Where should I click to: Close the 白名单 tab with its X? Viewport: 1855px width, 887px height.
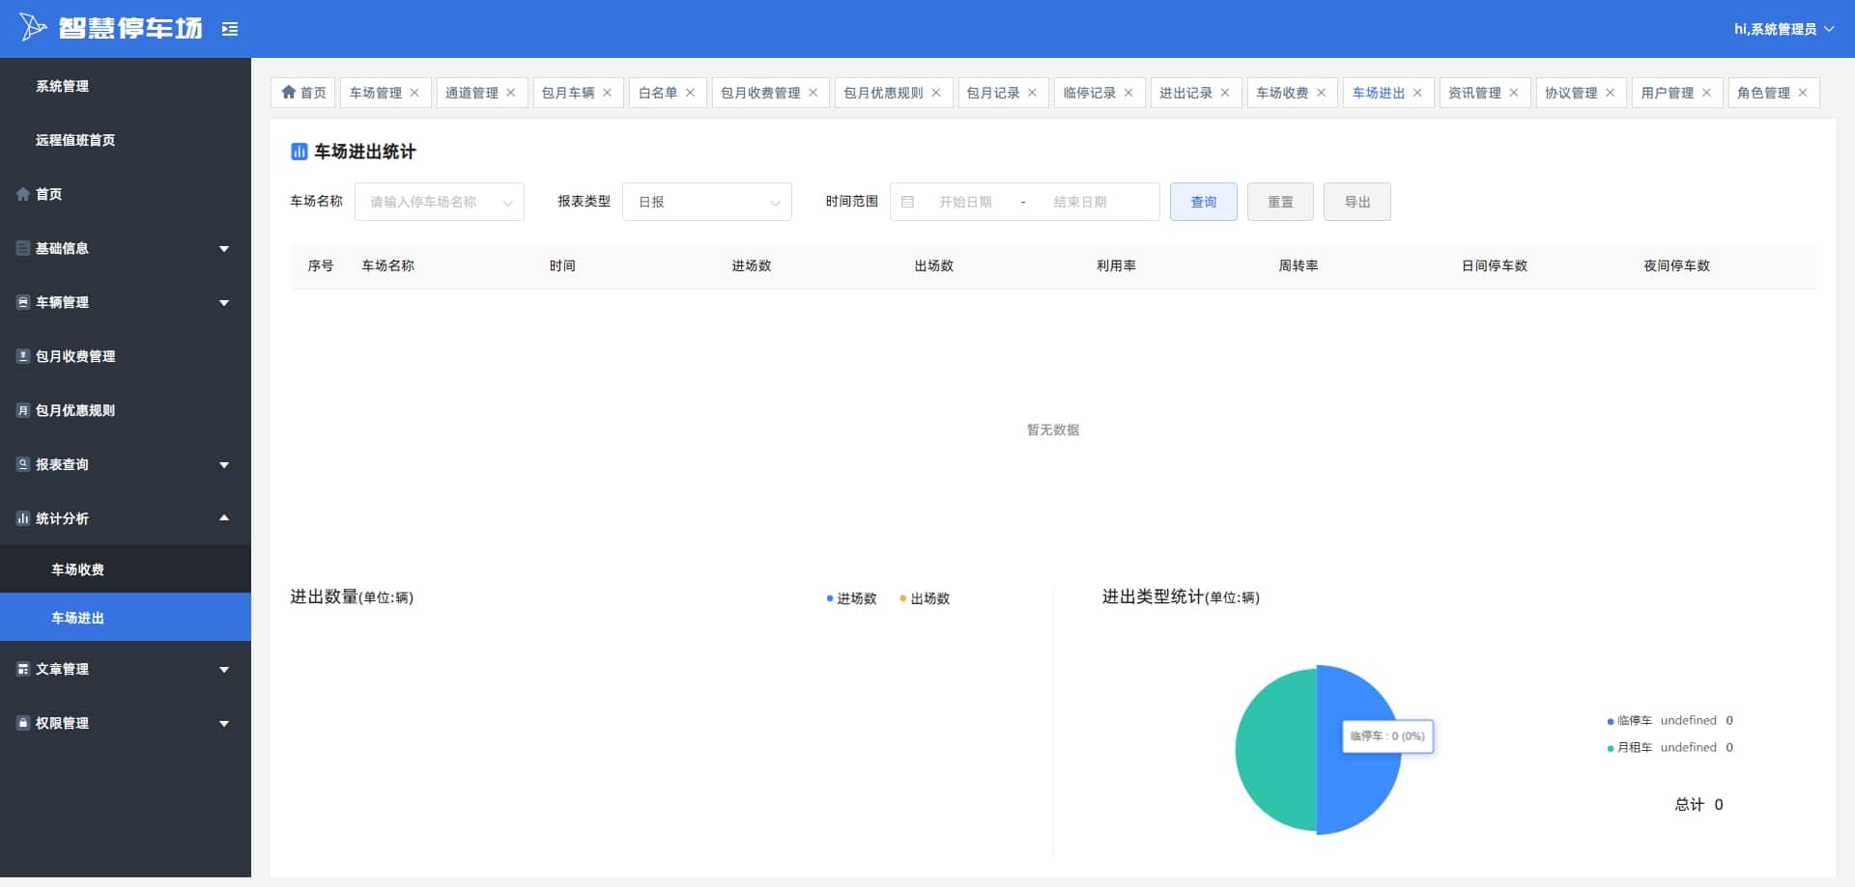point(690,93)
